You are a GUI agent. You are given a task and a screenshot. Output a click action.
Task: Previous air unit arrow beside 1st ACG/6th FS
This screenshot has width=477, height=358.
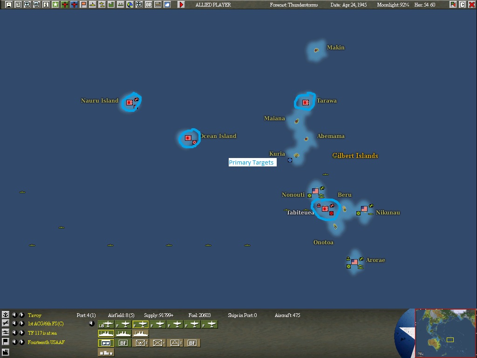tap(14, 324)
